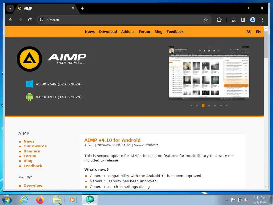Open Windows Media Player on taskbar
Screen dimensions: 273x205
tap(73, 200)
